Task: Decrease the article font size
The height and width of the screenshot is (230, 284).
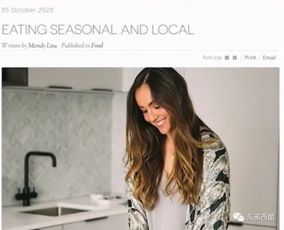Action: coord(227,58)
